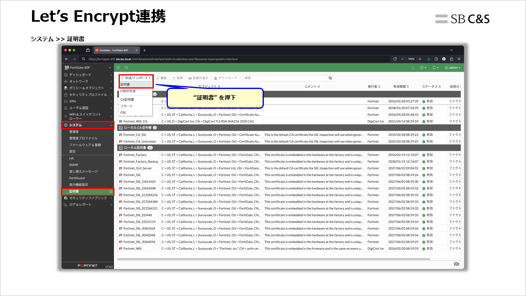Open the admin user menu
The image size is (526, 296).
(x=453, y=68)
